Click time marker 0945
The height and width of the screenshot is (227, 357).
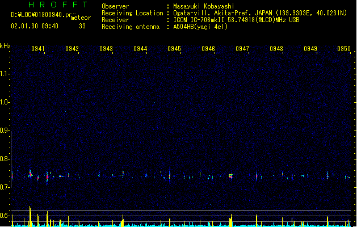174,49
